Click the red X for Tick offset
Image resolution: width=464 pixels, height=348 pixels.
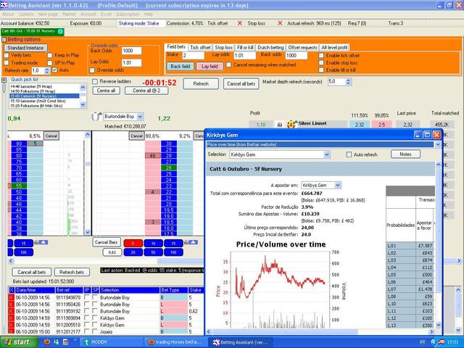point(240,23)
